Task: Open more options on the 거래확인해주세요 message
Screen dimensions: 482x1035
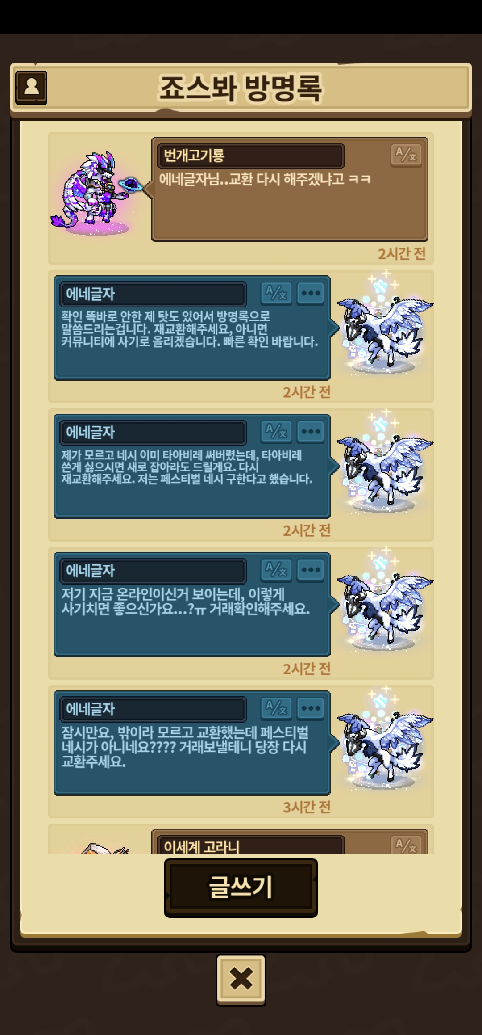Action: (311, 570)
